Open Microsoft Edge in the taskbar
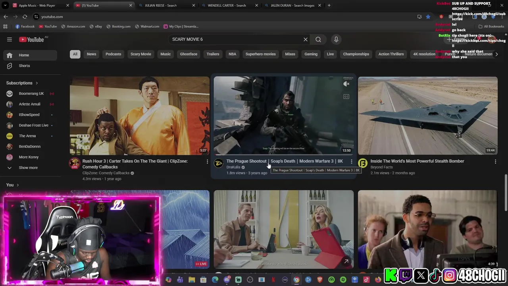 click(215, 280)
